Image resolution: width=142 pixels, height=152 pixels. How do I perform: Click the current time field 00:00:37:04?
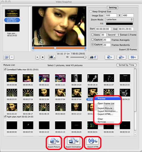(63, 54)
